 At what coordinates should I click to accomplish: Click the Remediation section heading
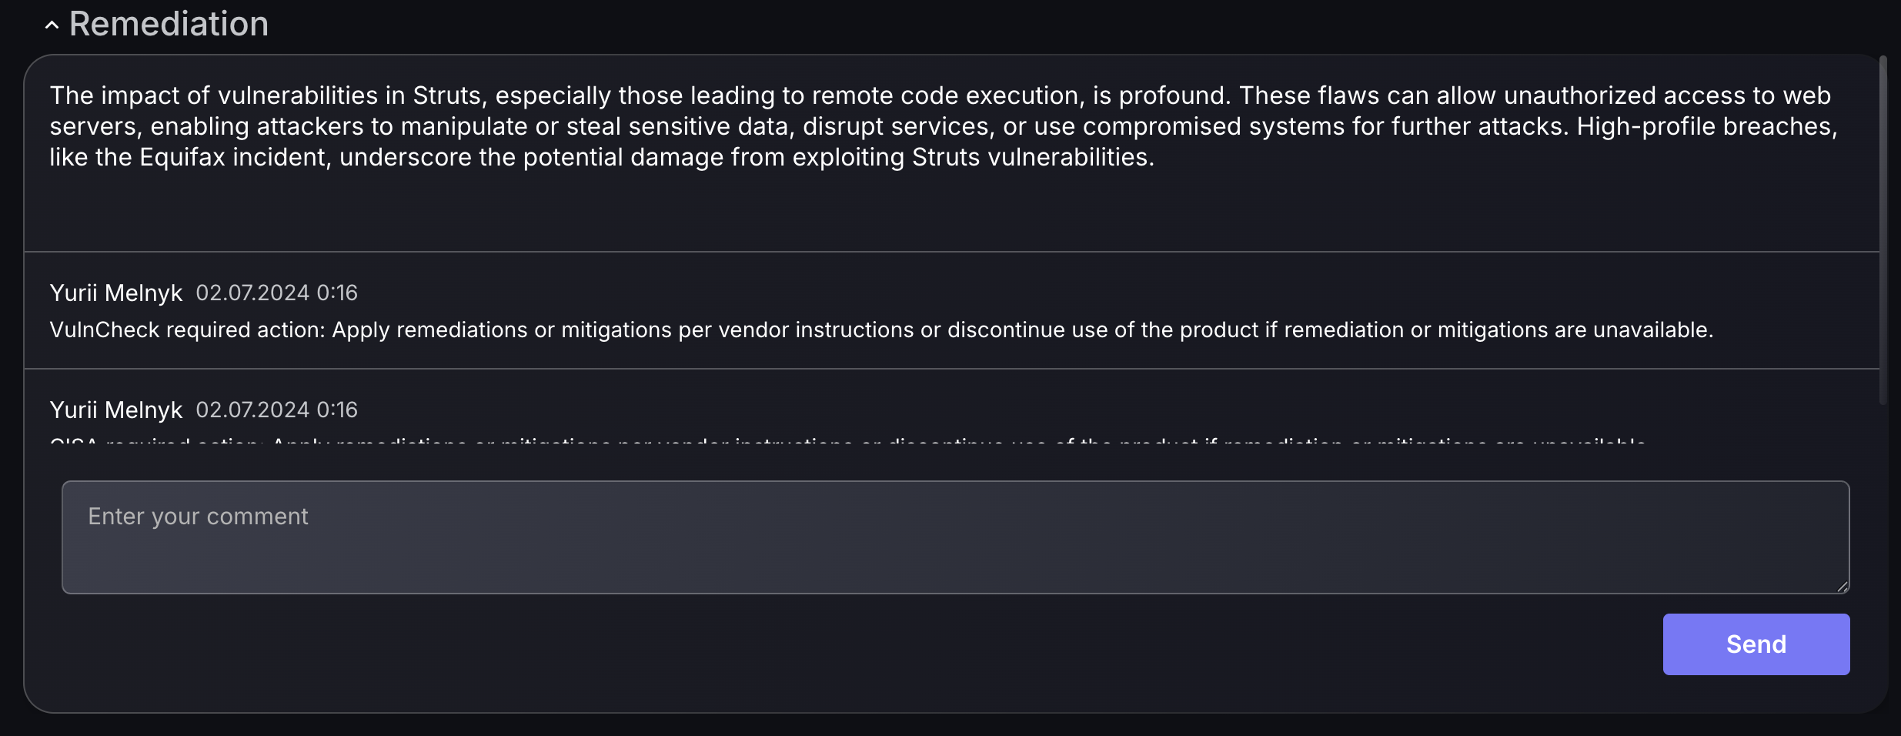tap(169, 24)
